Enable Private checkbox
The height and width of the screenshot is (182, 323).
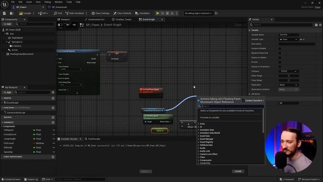280,62
